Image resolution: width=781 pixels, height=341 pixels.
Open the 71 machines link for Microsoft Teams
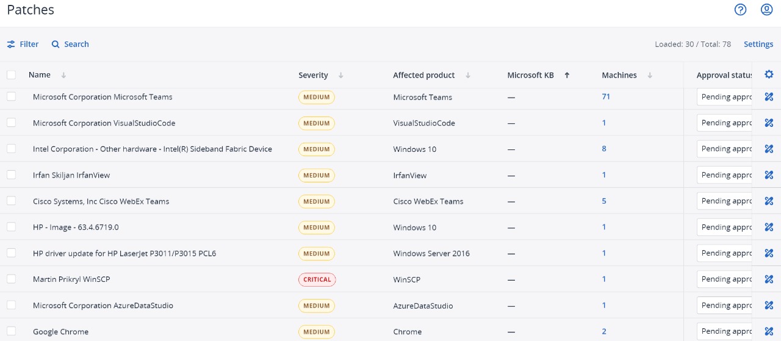click(606, 96)
